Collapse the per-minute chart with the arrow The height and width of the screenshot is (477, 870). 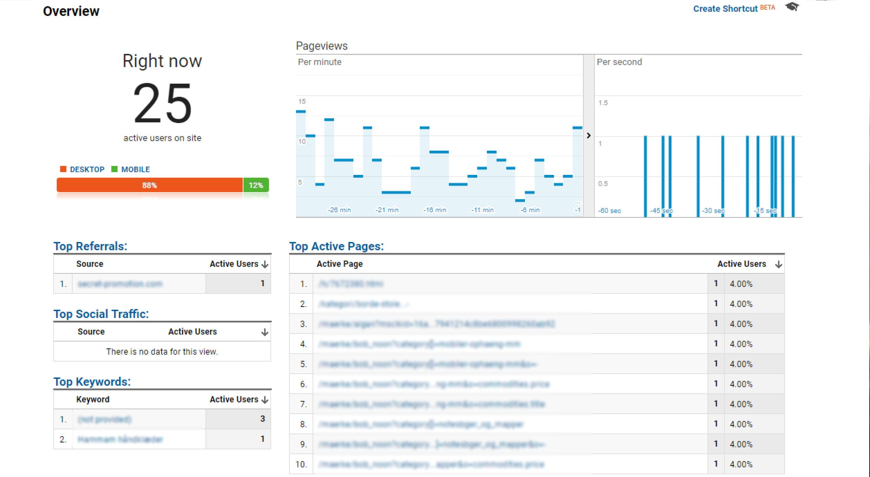(589, 135)
